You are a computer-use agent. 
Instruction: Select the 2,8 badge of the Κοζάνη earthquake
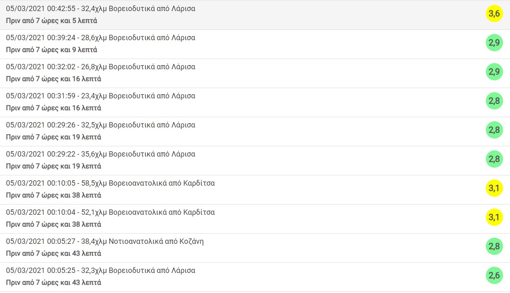coord(494,247)
